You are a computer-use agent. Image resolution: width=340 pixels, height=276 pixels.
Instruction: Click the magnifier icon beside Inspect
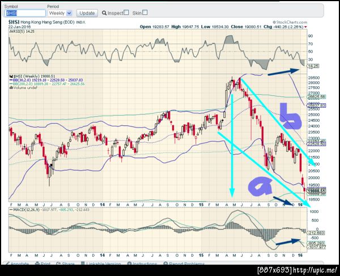[x=104, y=13]
